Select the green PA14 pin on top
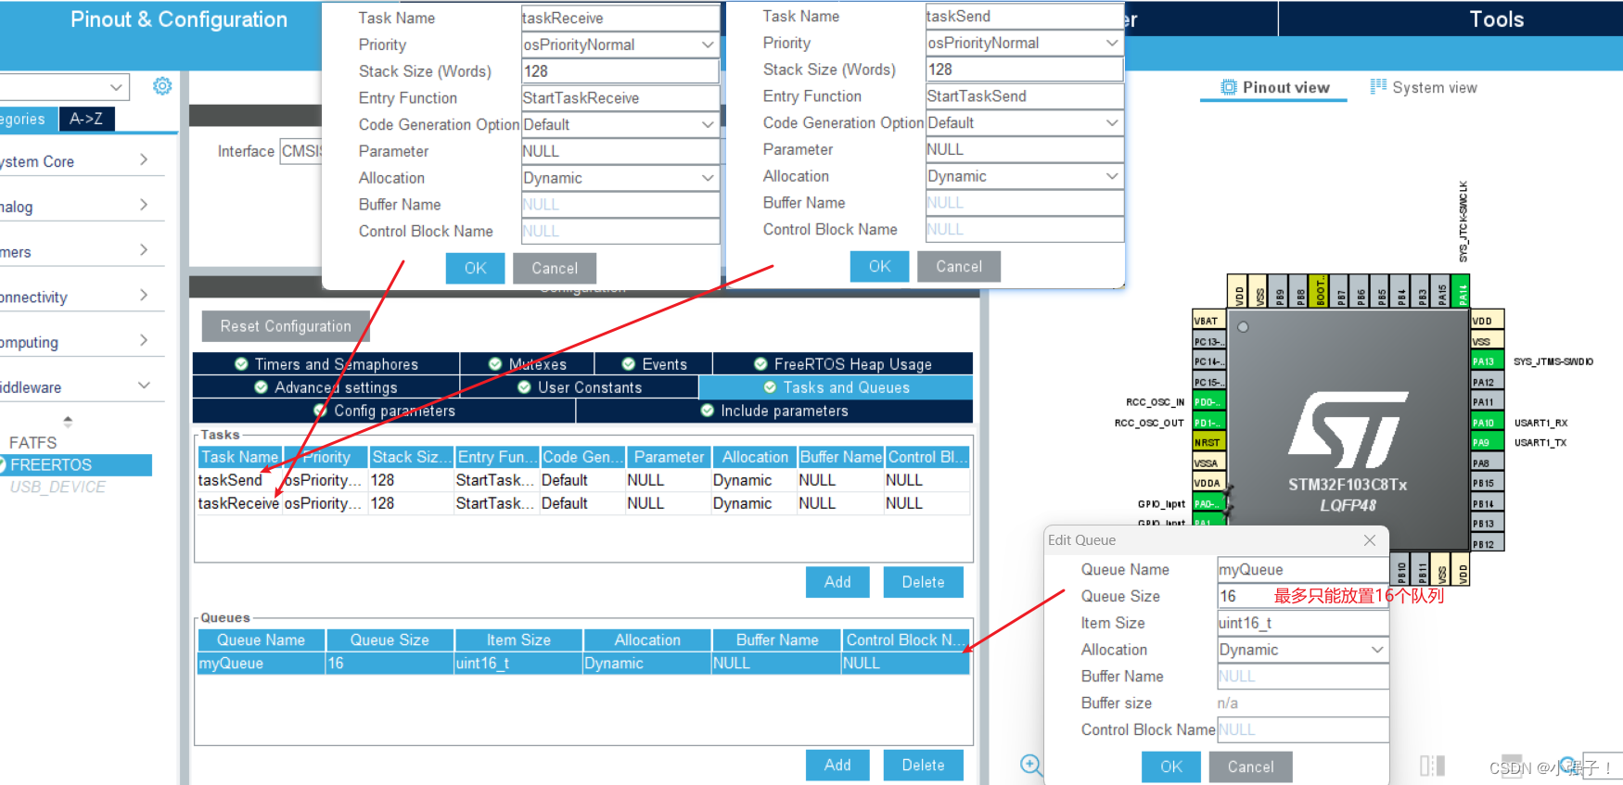1623x785 pixels. (x=1462, y=291)
